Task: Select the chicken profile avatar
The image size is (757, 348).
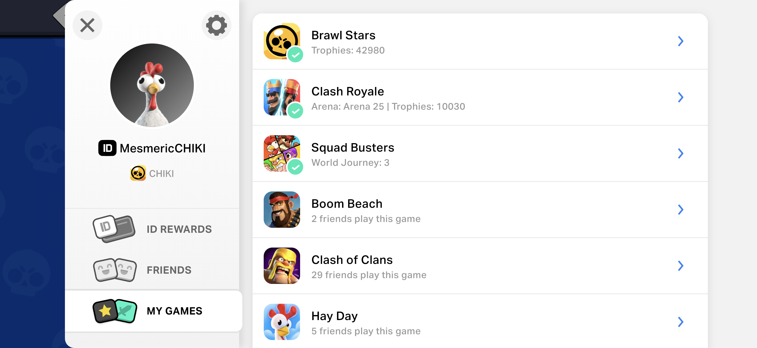Action: 152,85
